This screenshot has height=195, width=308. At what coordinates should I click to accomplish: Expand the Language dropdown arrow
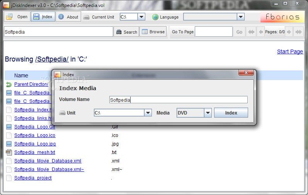click(241, 17)
